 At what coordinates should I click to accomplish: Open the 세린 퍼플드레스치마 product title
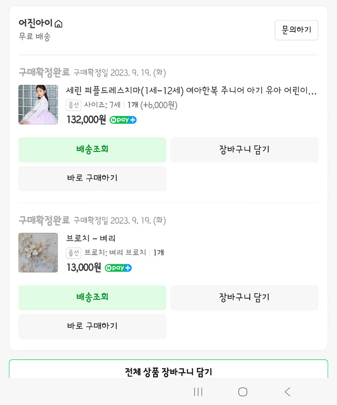191,91
